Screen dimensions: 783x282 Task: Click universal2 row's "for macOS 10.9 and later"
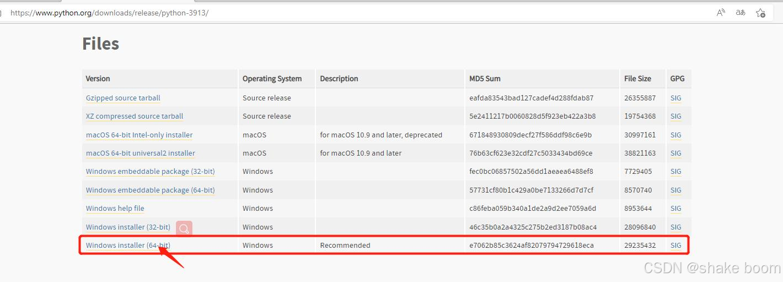coord(361,153)
